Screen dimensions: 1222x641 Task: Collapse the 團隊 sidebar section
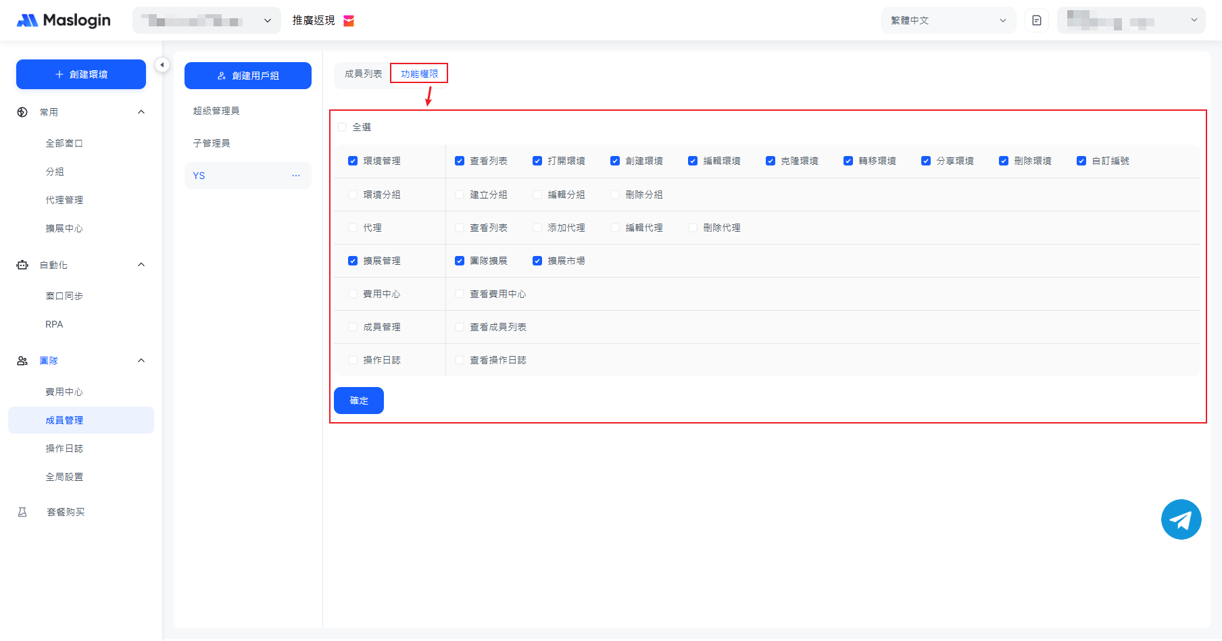coord(141,361)
